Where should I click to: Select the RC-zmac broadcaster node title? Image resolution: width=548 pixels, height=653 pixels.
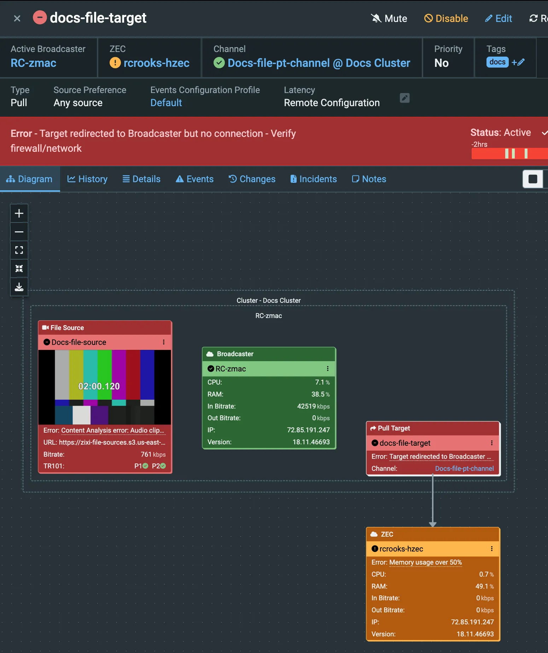pyautogui.click(x=231, y=369)
